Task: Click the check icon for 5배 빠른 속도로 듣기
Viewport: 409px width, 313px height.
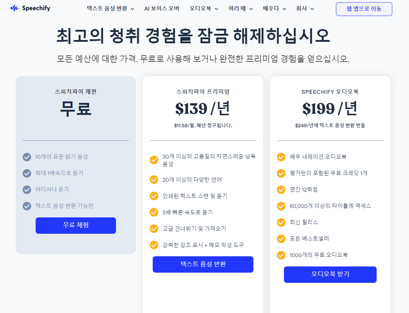Action: [154, 213]
